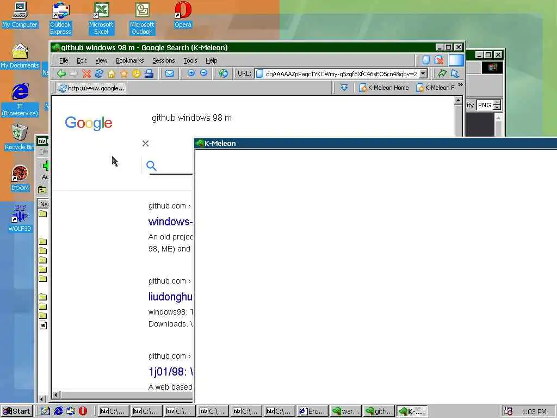Launch Opera from quick launch bar
Screen dimensions: 557x418
pyautogui.click(x=83, y=411)
